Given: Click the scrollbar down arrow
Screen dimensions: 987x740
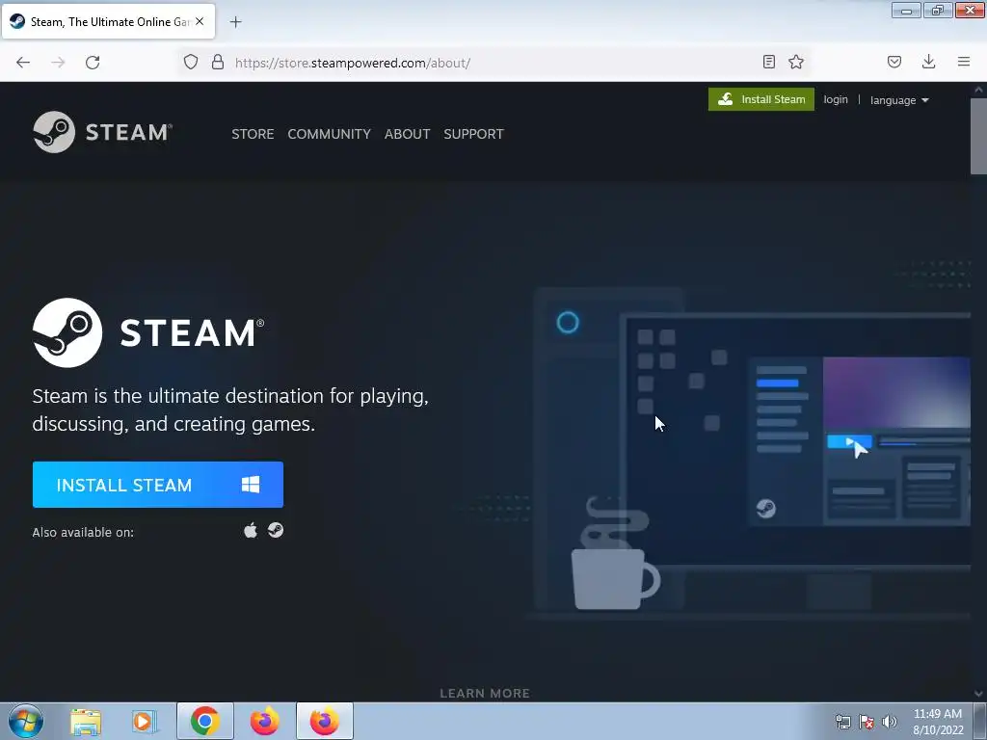Looking at the screenshot, I should click(x=978, y=694).
